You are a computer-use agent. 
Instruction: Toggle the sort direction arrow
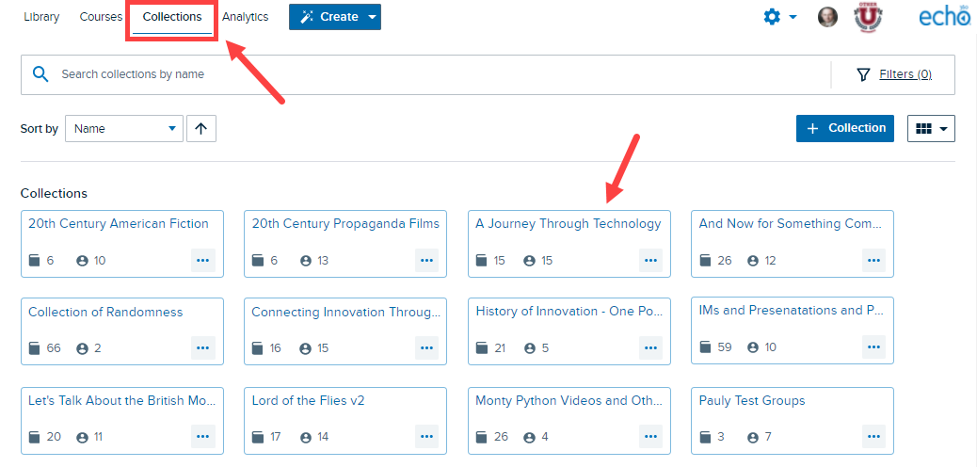click(200, 128)
